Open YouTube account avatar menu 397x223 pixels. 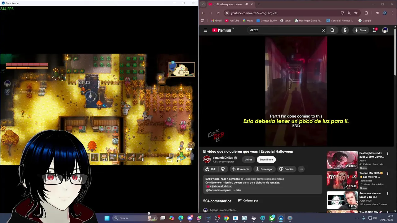tap(385, 30)
